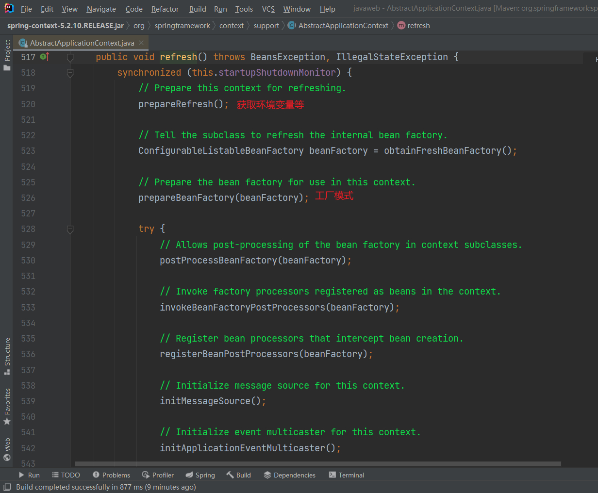Image resolution: width=598 pixels, height=493 pixels.
Task: Select the AbstractApplicationContext.java editor tab
Action: tap(78, 42)
